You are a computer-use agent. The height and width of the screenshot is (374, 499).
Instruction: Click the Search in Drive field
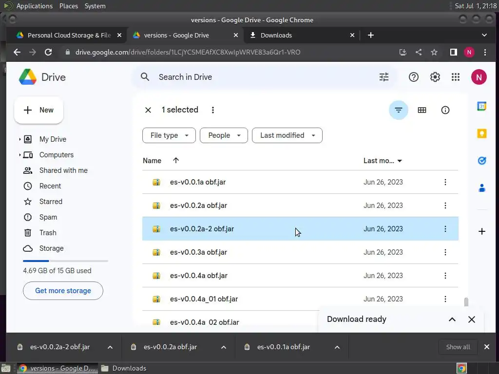(264, 77)
